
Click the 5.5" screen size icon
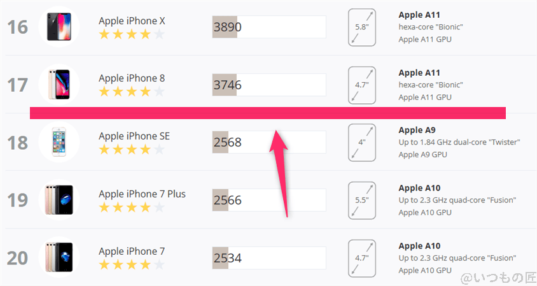point(361,200)
